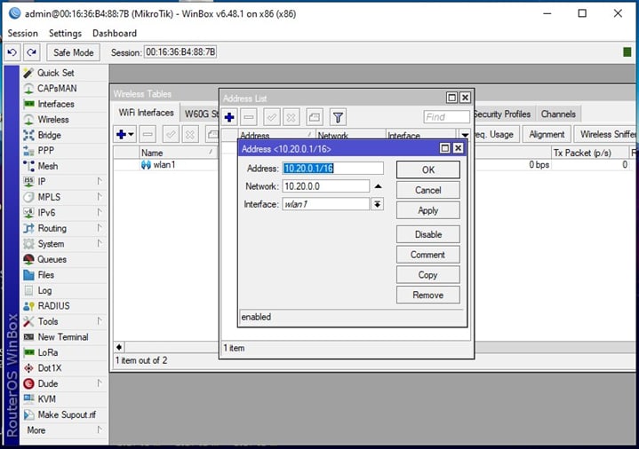Click in the Network field
639x449 pixels.
point(325,186)
